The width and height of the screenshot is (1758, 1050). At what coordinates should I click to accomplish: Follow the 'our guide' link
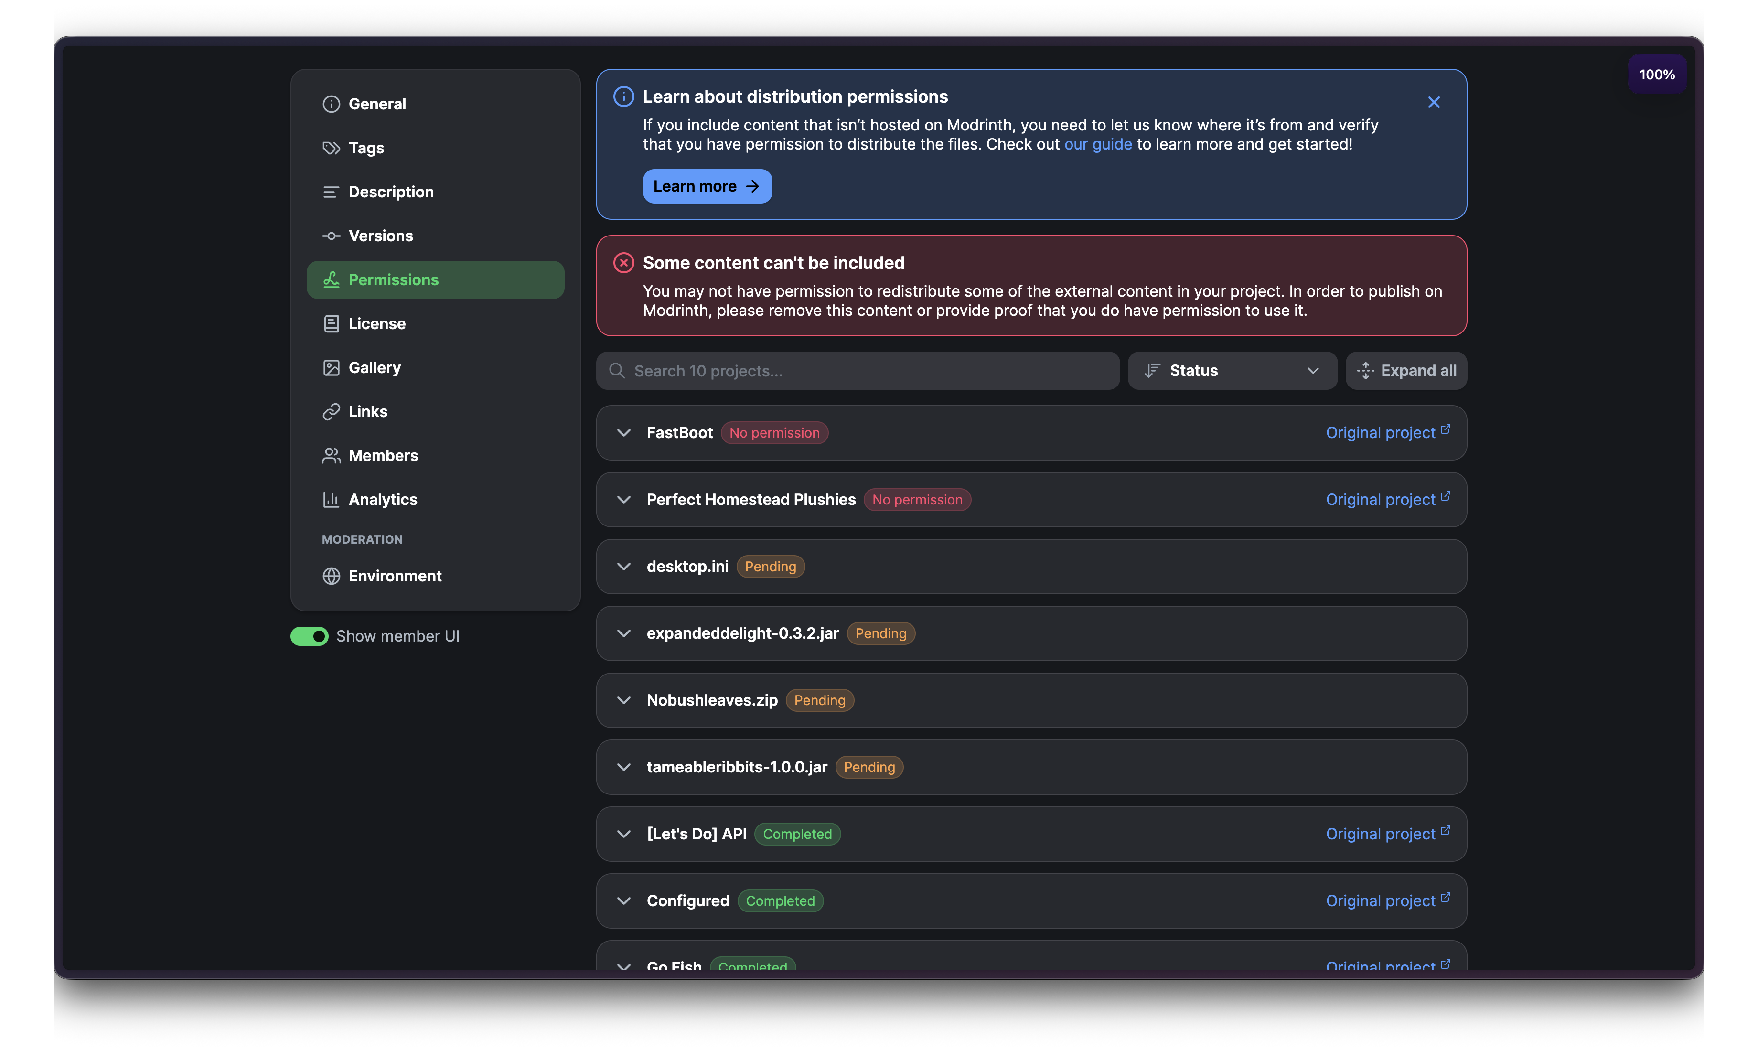pos(1098,144)
